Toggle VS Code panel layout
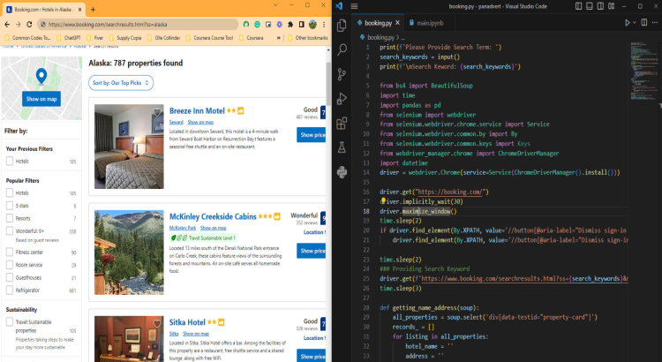This screenshot has width=662, height=362. 590,6
